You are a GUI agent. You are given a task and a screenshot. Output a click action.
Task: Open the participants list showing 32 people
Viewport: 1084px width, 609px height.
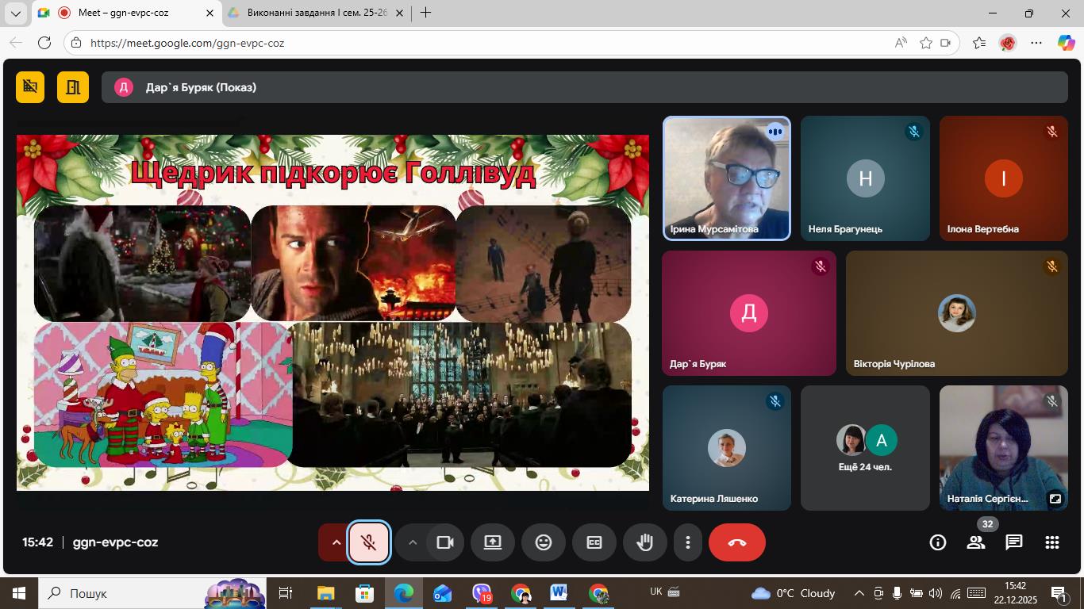click(976, 542)
